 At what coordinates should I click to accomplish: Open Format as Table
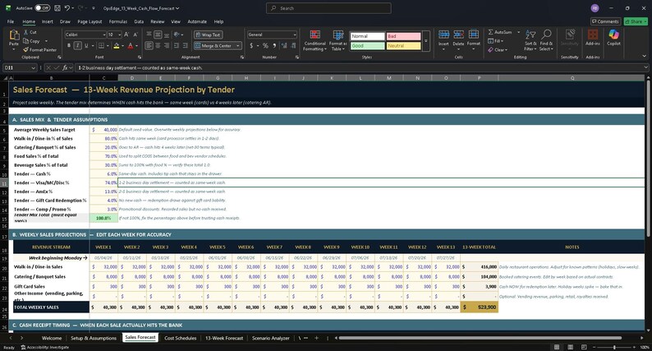click(337, 40)
